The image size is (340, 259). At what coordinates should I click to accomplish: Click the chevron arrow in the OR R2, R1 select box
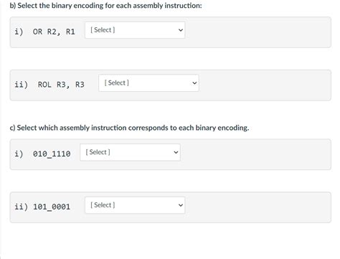coord(181,30)
